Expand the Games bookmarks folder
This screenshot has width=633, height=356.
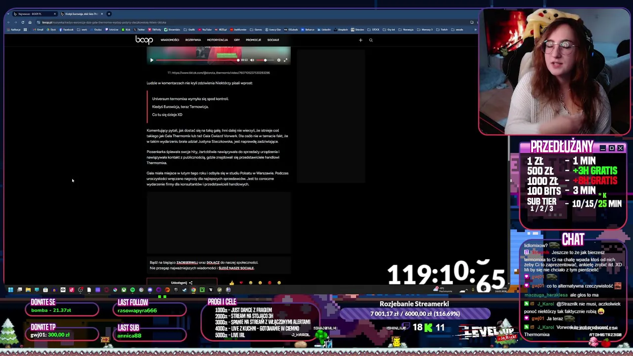click(257, 30)
